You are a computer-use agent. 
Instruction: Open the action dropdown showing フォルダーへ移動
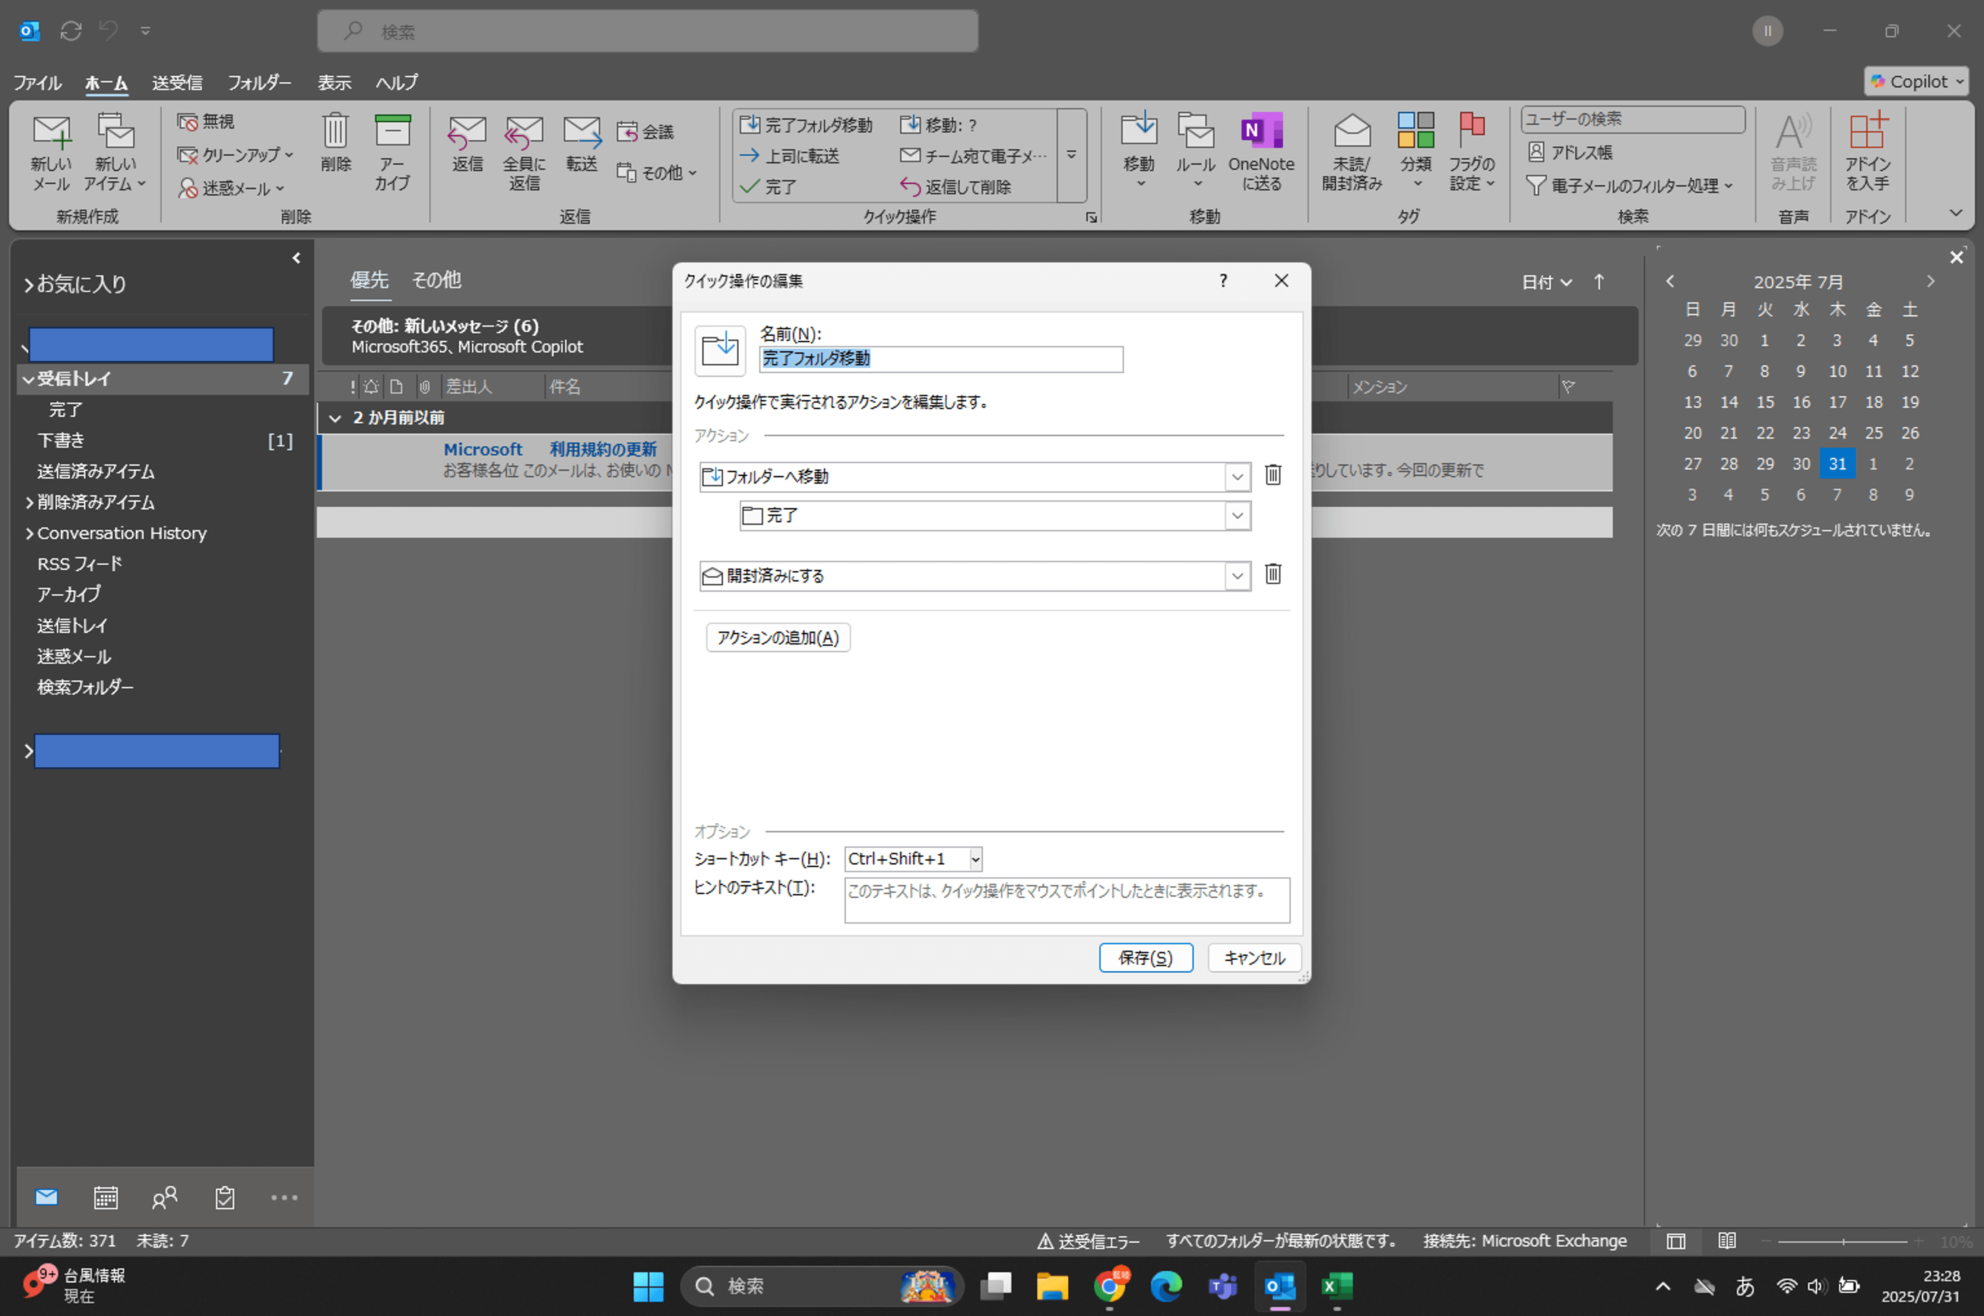pyautogui.click(x=1237, y=477)
